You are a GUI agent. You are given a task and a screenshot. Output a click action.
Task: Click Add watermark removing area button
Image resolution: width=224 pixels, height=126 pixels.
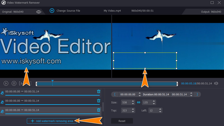click(x=52, y=121)
